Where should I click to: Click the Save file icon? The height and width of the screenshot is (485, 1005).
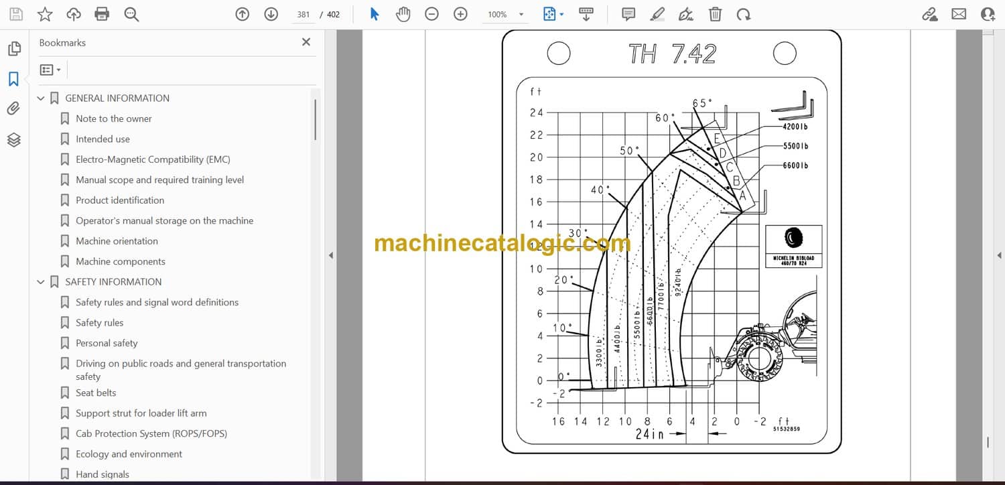coord(16,14)
